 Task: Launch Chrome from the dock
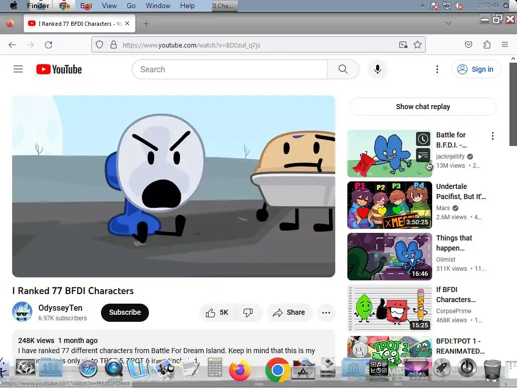(x=277, y=370)
